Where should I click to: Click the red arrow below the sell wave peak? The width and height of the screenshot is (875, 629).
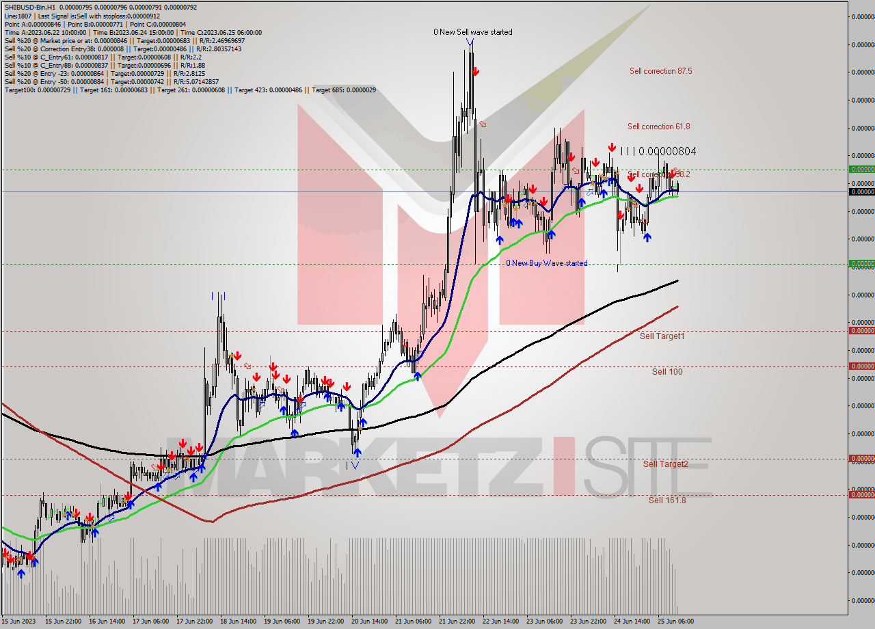[x=475, y=71]
